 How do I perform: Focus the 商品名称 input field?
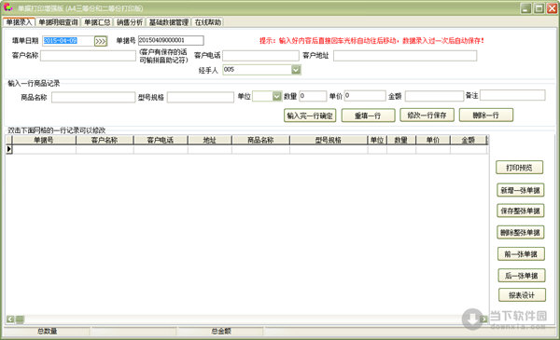coord(93,97)
